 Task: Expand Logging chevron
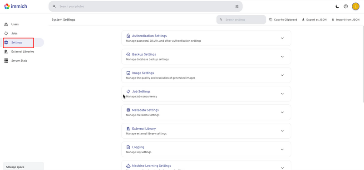click(x=282, y=149)
